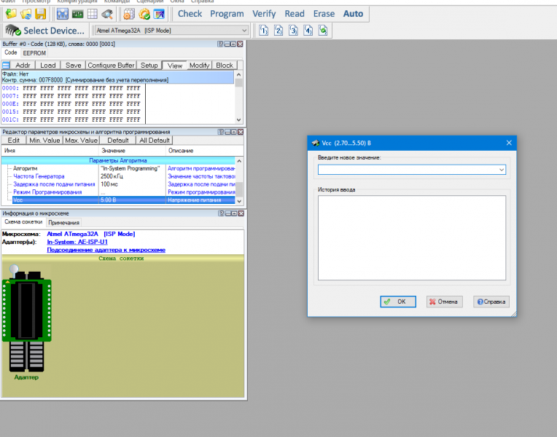Image resolution: width=557 pixels, height=437 pixels.
Task: Click the Default parameter button
Action: point(118,141)
